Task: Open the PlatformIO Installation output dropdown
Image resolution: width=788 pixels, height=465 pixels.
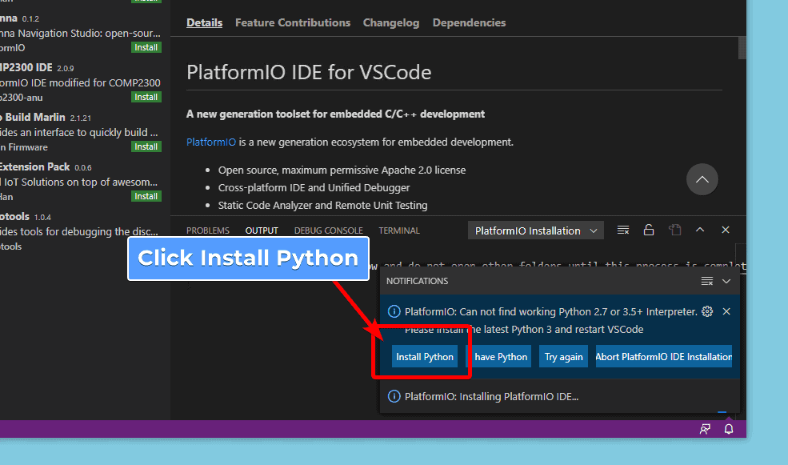Action: (536, 230)
